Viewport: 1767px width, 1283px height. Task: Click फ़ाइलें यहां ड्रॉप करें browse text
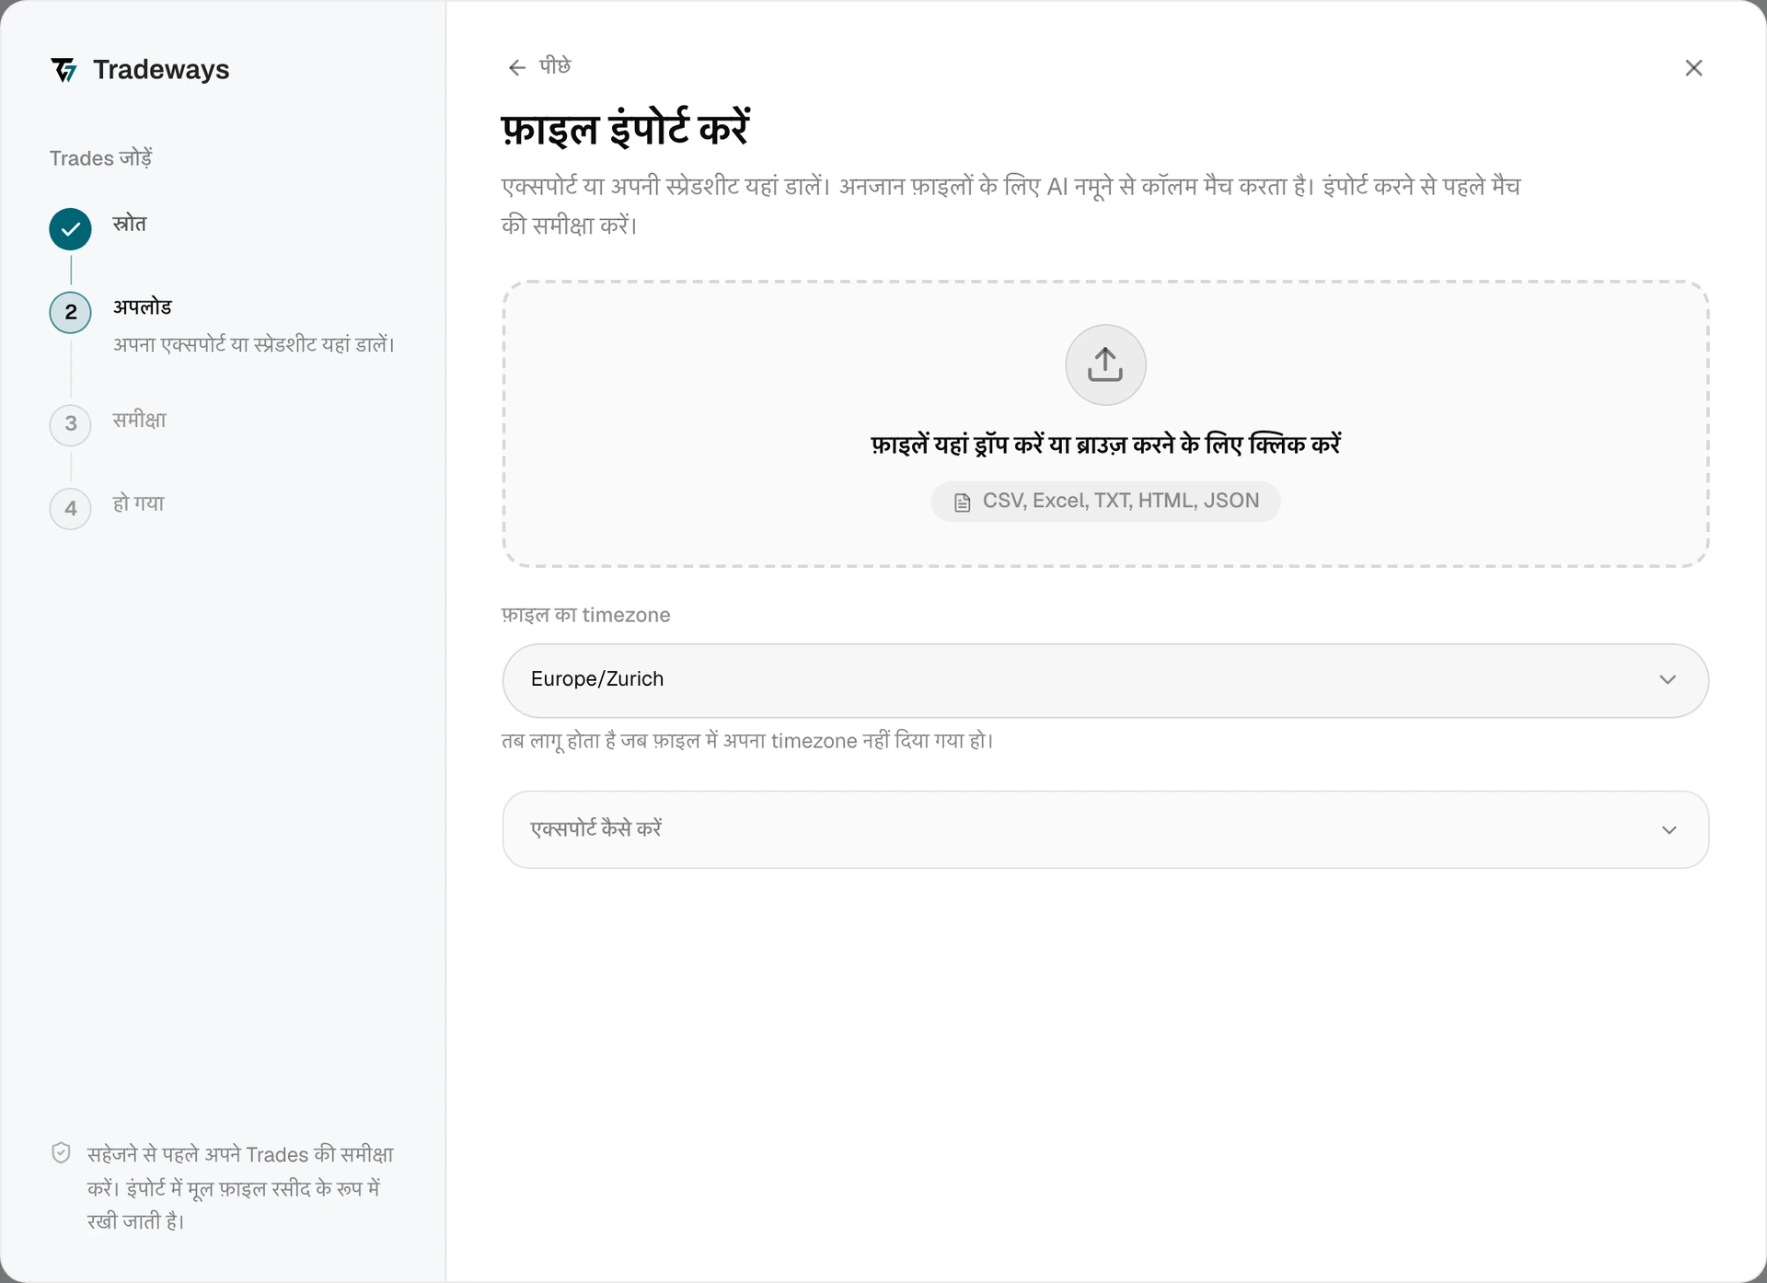[1105, 445]
